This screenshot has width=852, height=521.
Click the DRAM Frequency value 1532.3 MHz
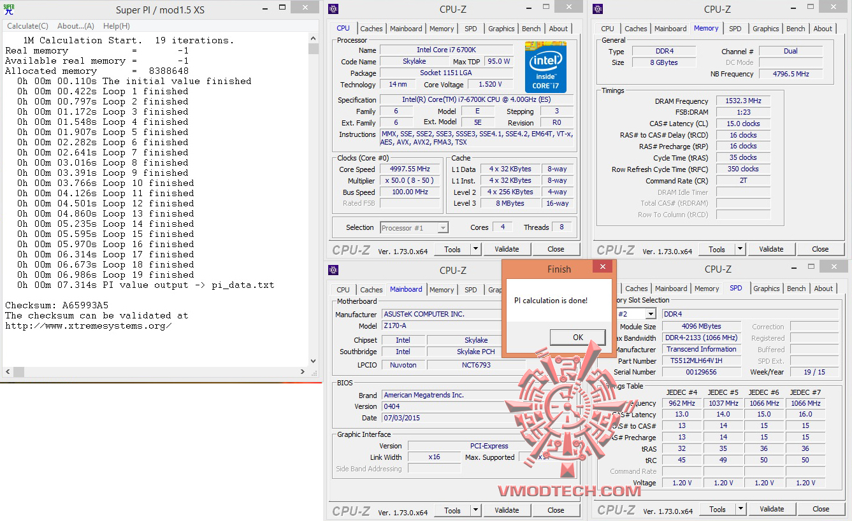(743, 101)
